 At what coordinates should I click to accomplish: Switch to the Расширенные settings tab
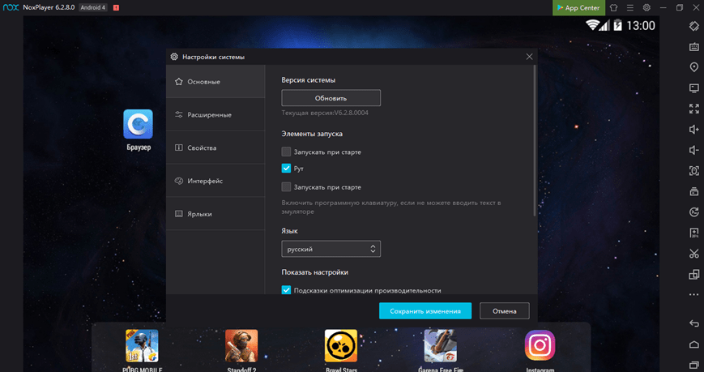[x=209, y=115]
